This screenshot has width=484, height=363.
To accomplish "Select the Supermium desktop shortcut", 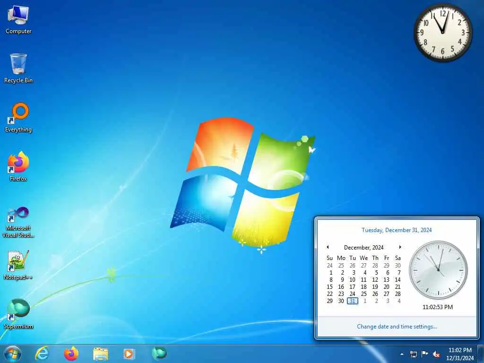I will [x=18, y=314].
